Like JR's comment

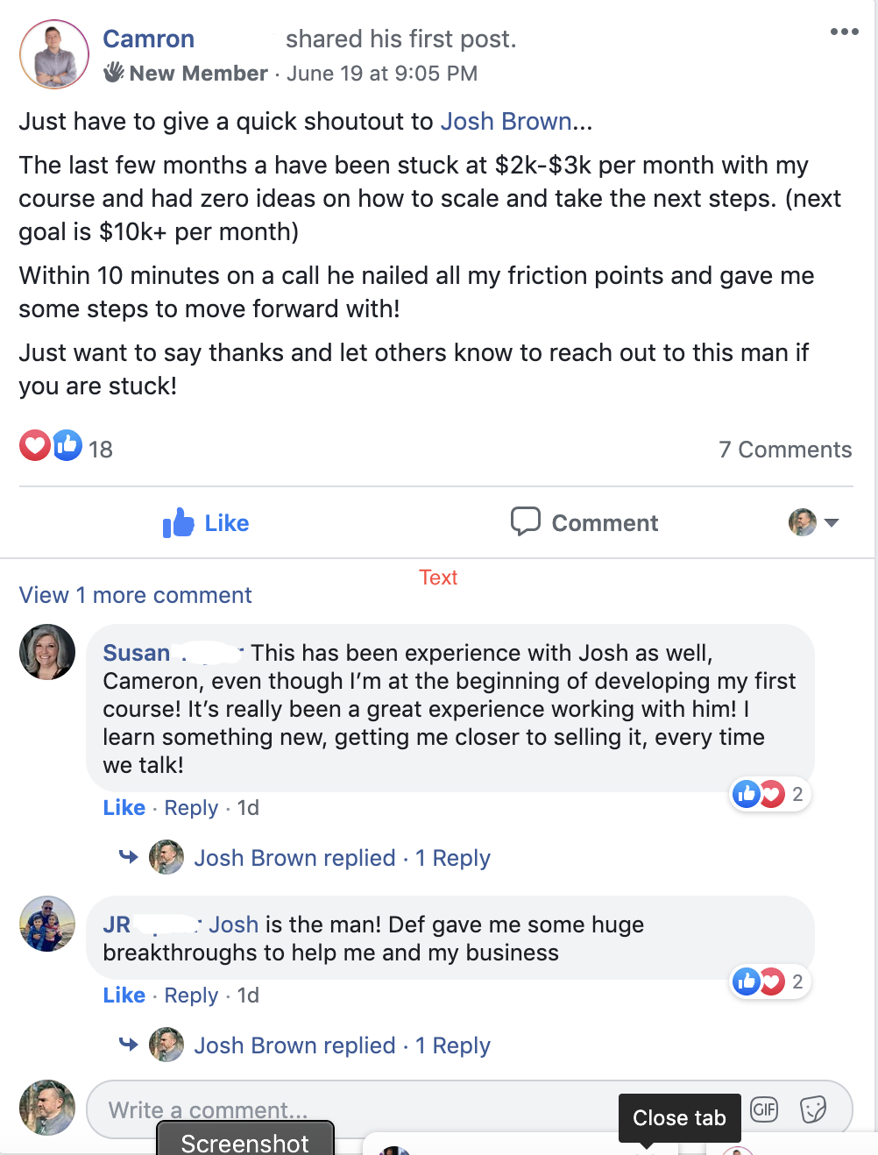pyautogui.click(x=124, y=996)
